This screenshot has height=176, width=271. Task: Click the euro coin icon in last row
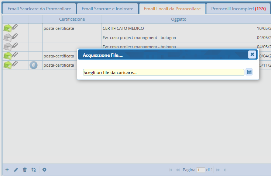(34, 65)
